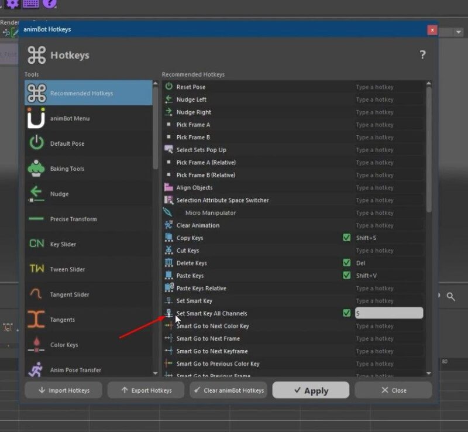Click the Color Keys icon

point(36,345)
